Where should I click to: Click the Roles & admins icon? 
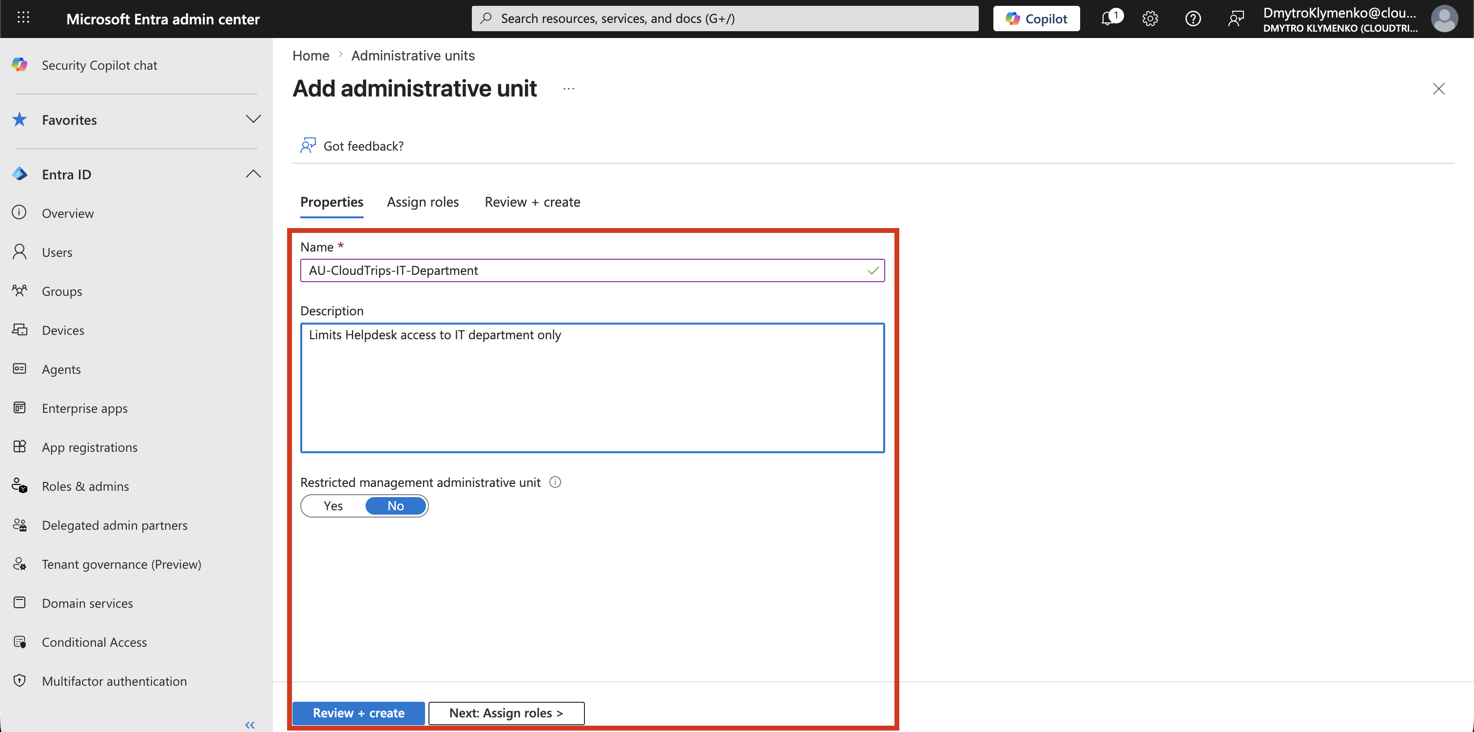point(19,486)
